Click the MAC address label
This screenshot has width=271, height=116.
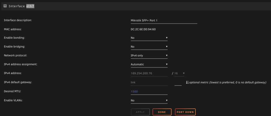click(x=13, y=29)
